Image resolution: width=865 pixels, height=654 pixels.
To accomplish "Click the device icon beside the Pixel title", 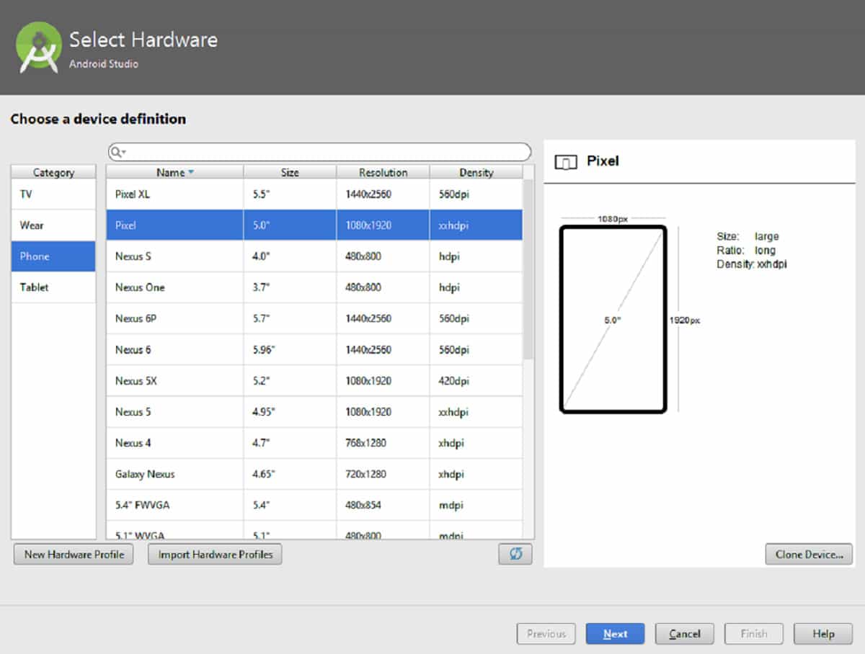I will [x=566, y=162].
